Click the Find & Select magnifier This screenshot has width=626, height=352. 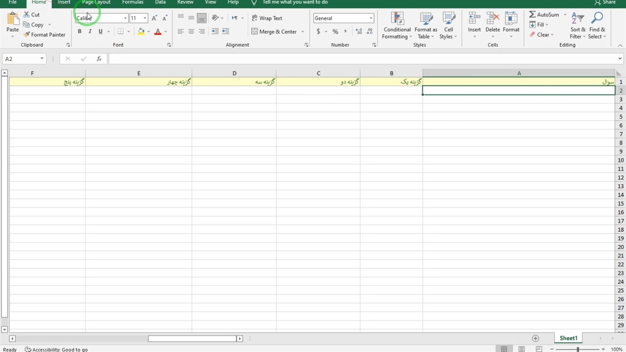(x=597, y=19)
